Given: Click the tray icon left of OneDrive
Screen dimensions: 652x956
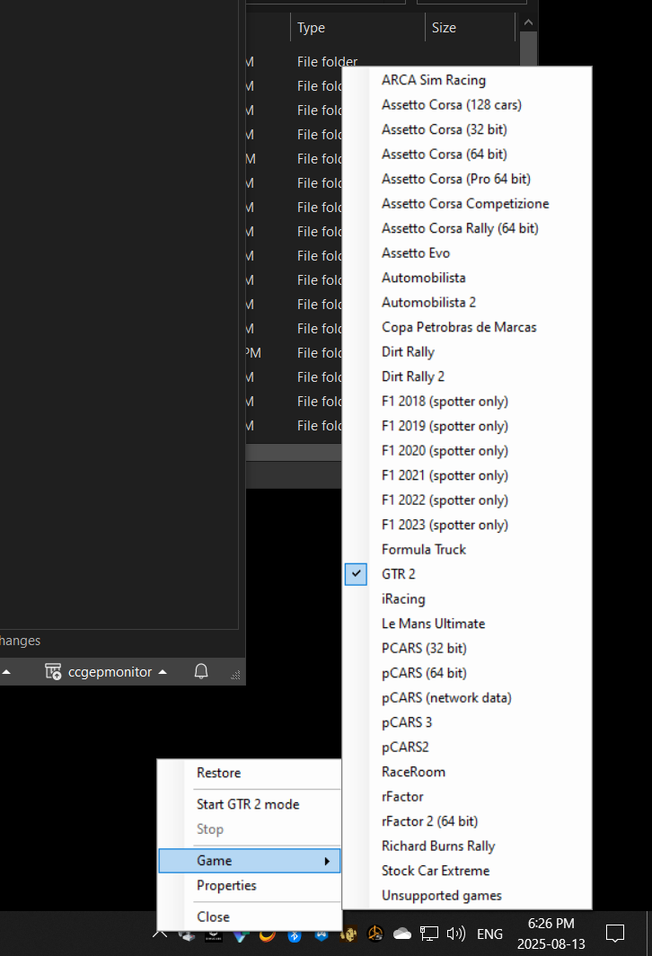Looking at the screenshot, I should tap(375, 934).
